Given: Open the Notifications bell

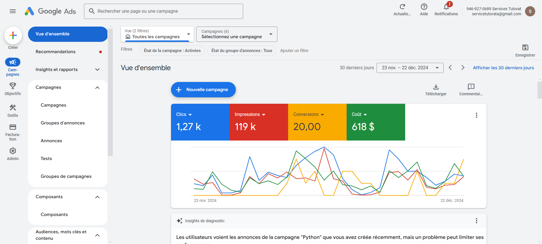Looking at the screenshot, I should pos(446,7).
